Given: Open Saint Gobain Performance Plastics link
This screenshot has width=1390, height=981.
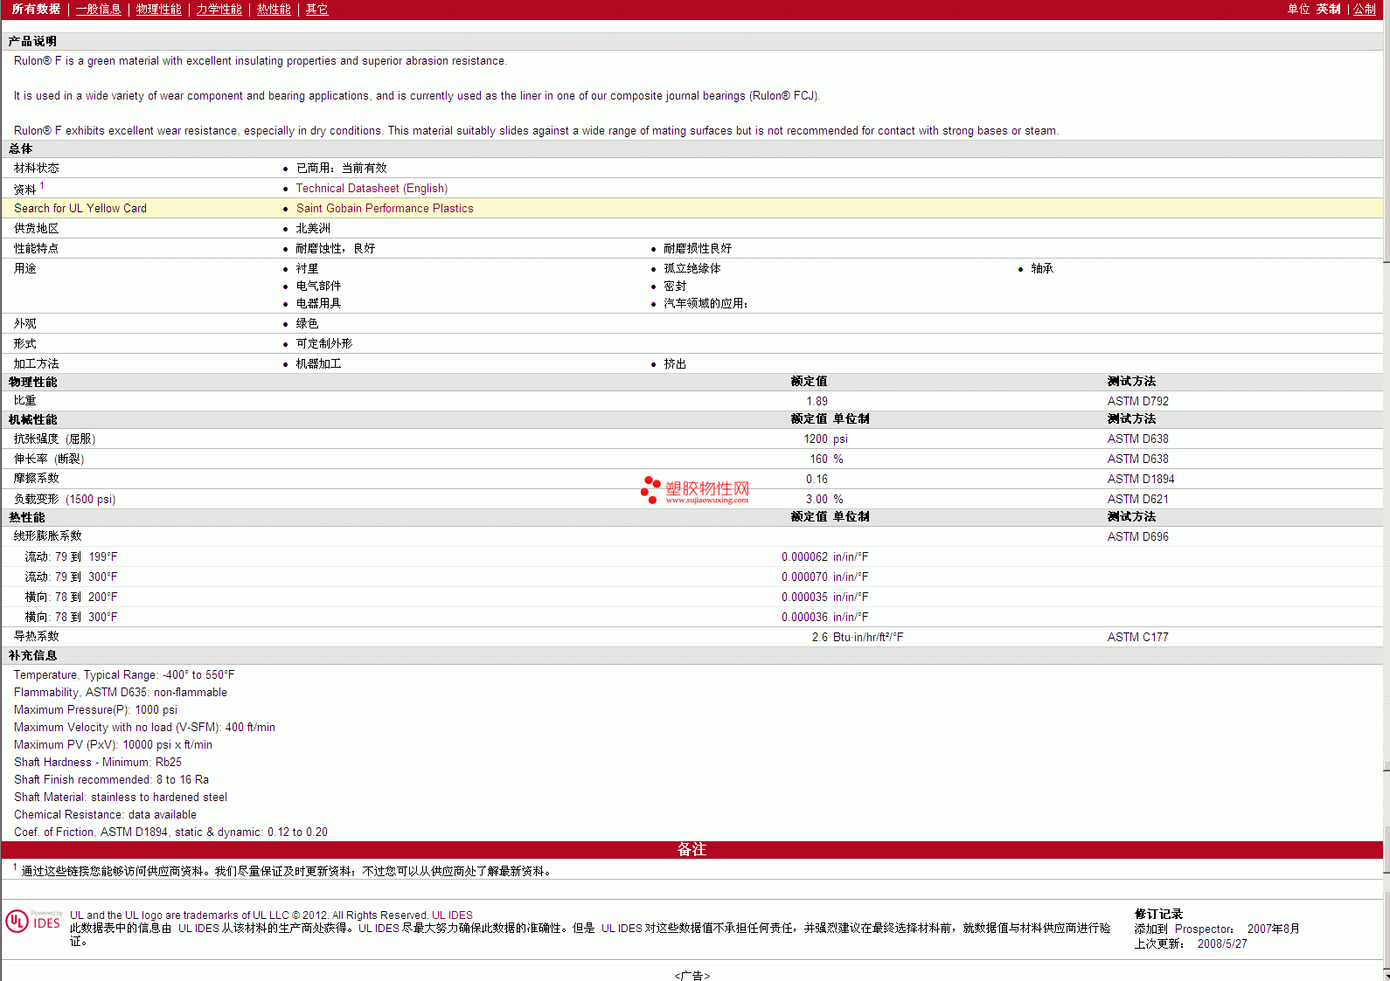Looking at the screenshot, I should tap(385, 208).
